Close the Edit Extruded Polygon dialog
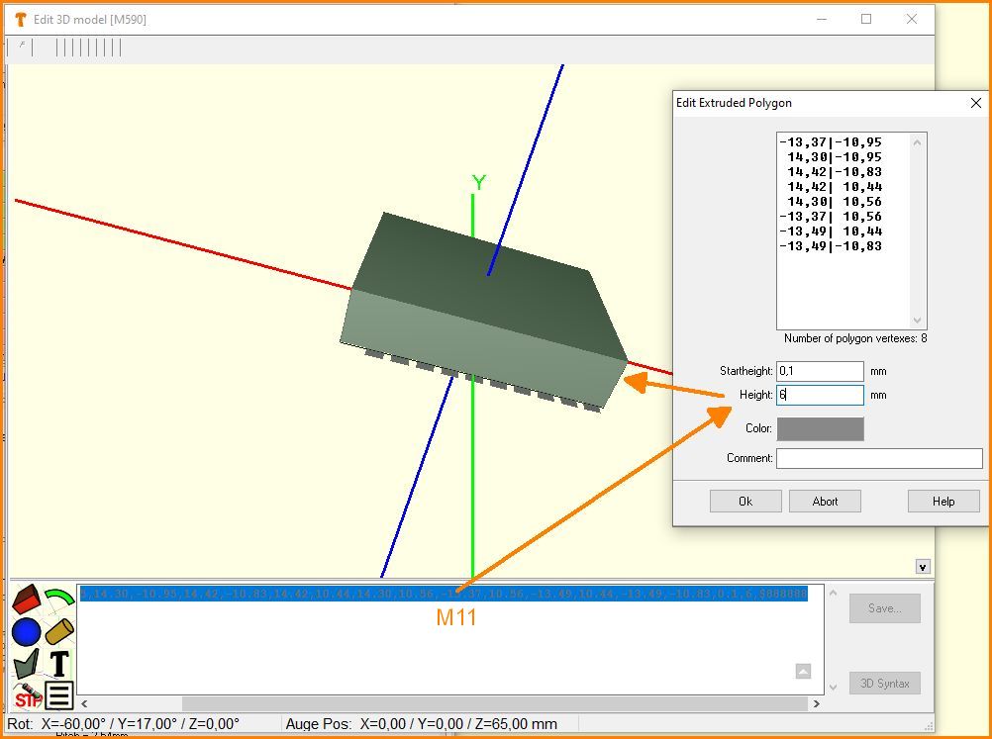 click(976, 103)
